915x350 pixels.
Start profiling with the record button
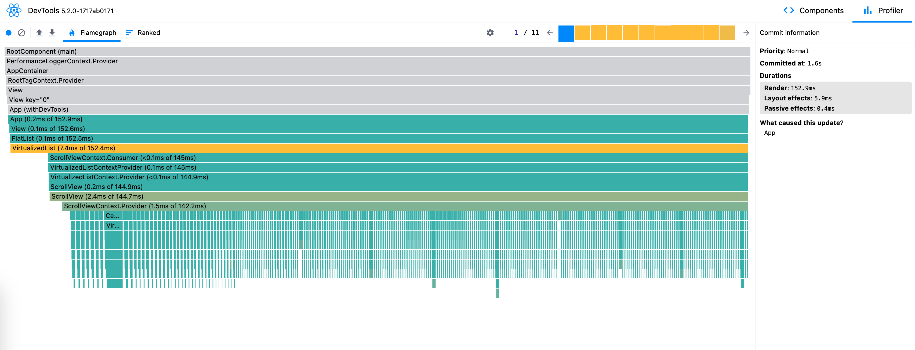coord(9,33)
